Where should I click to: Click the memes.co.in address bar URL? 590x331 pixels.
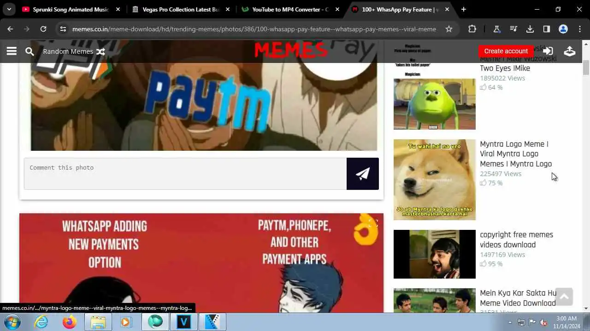point(254,29)
